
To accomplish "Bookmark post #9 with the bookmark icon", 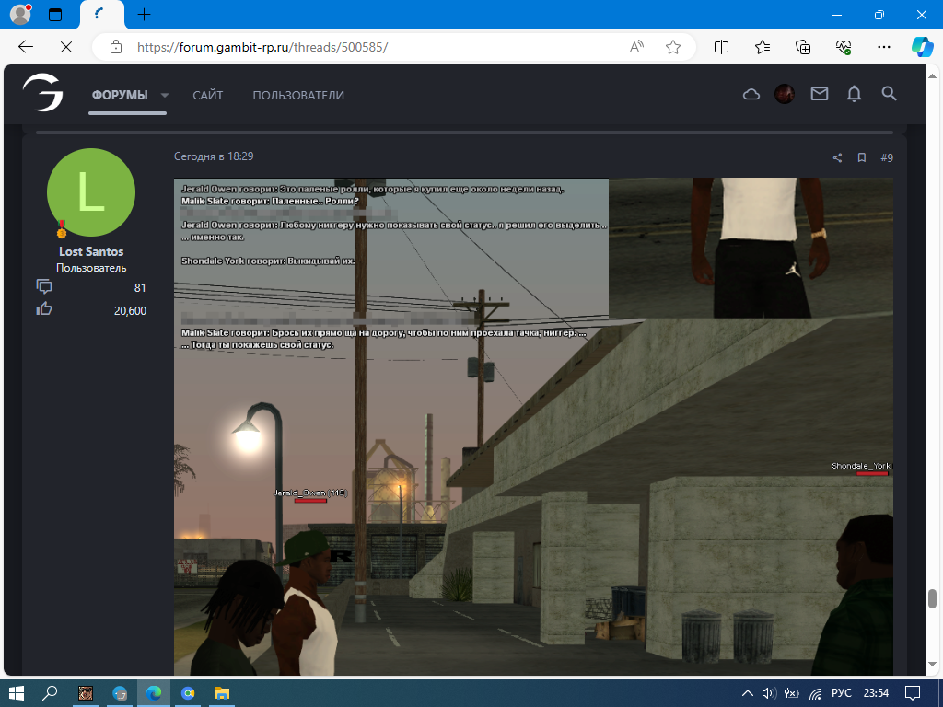I will (x=862, y=157).
